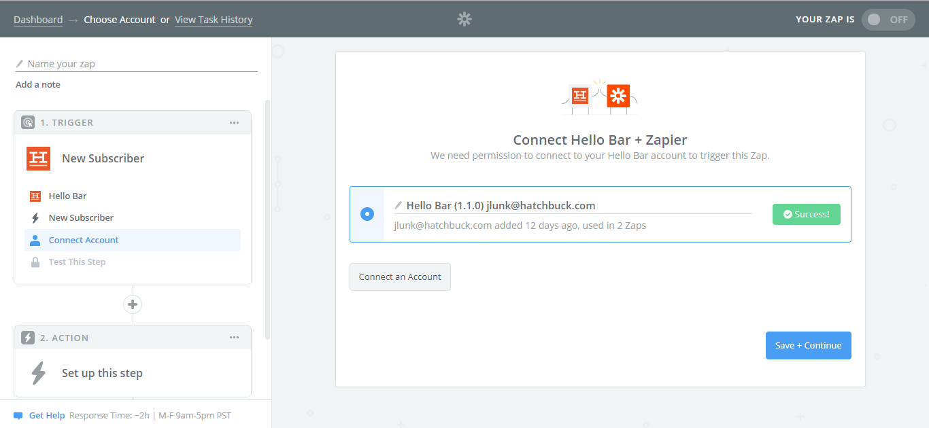Click the Save + Continue button

click(808, 345)
